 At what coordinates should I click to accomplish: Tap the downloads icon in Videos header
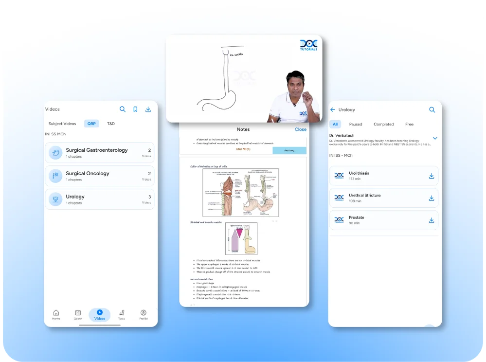pos(148,109)
